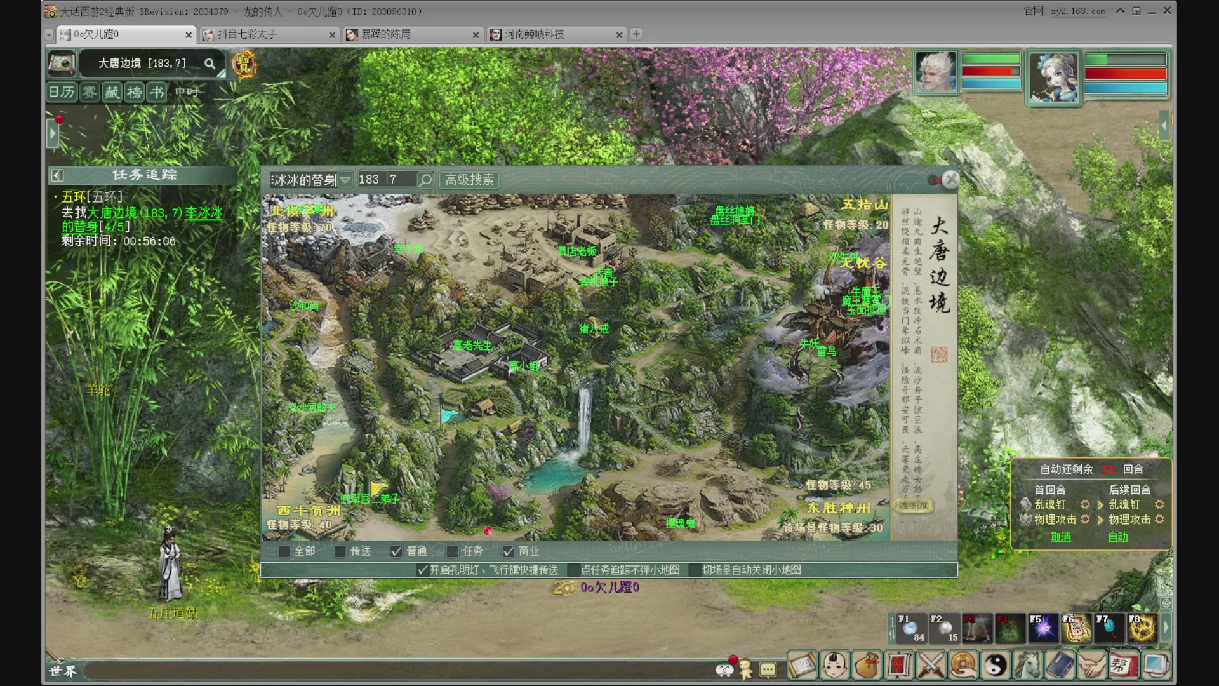Open the money bag inventory icon
Image resolution: width=1219 pixels, height=686 pixels.
coord(867,665)
